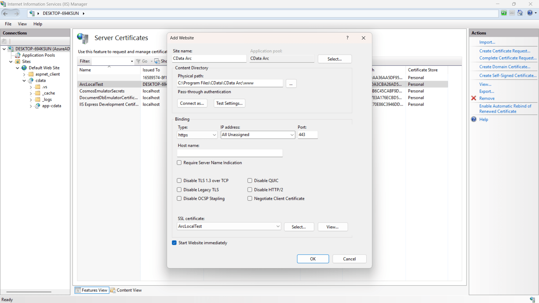539x303 pixels.
Task: Enable Require Server Name Indication checkbox
Action: coord(179,163)
